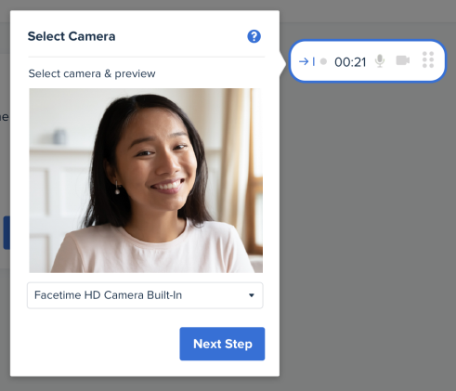Screen dimensions: 456x391
Task: Click the dimmed top bar above popup
Action: coord(365,11)
